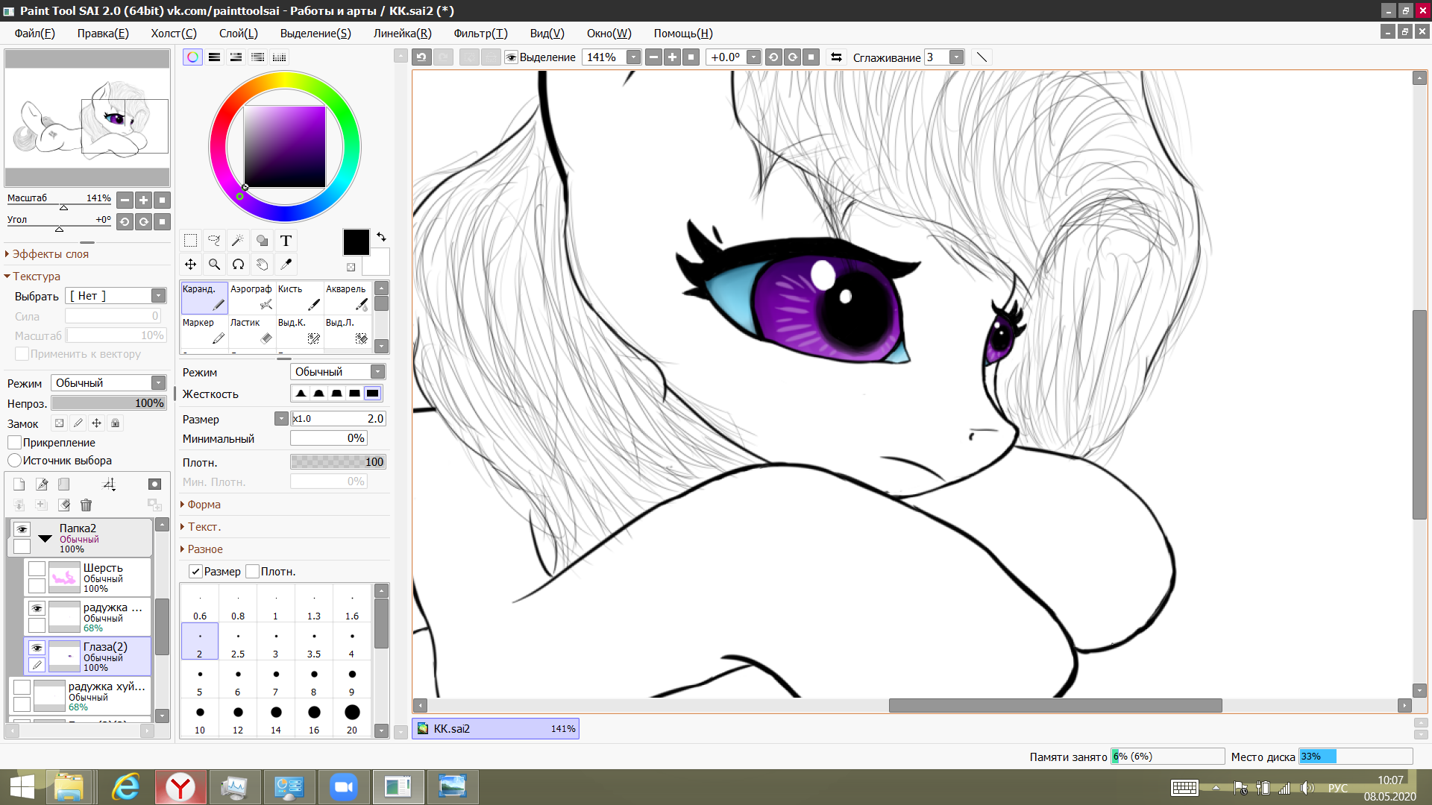The width and height of the screenshot is (1432, 805).
Task: Expand Эффекты слоя section
Action: 50,254
